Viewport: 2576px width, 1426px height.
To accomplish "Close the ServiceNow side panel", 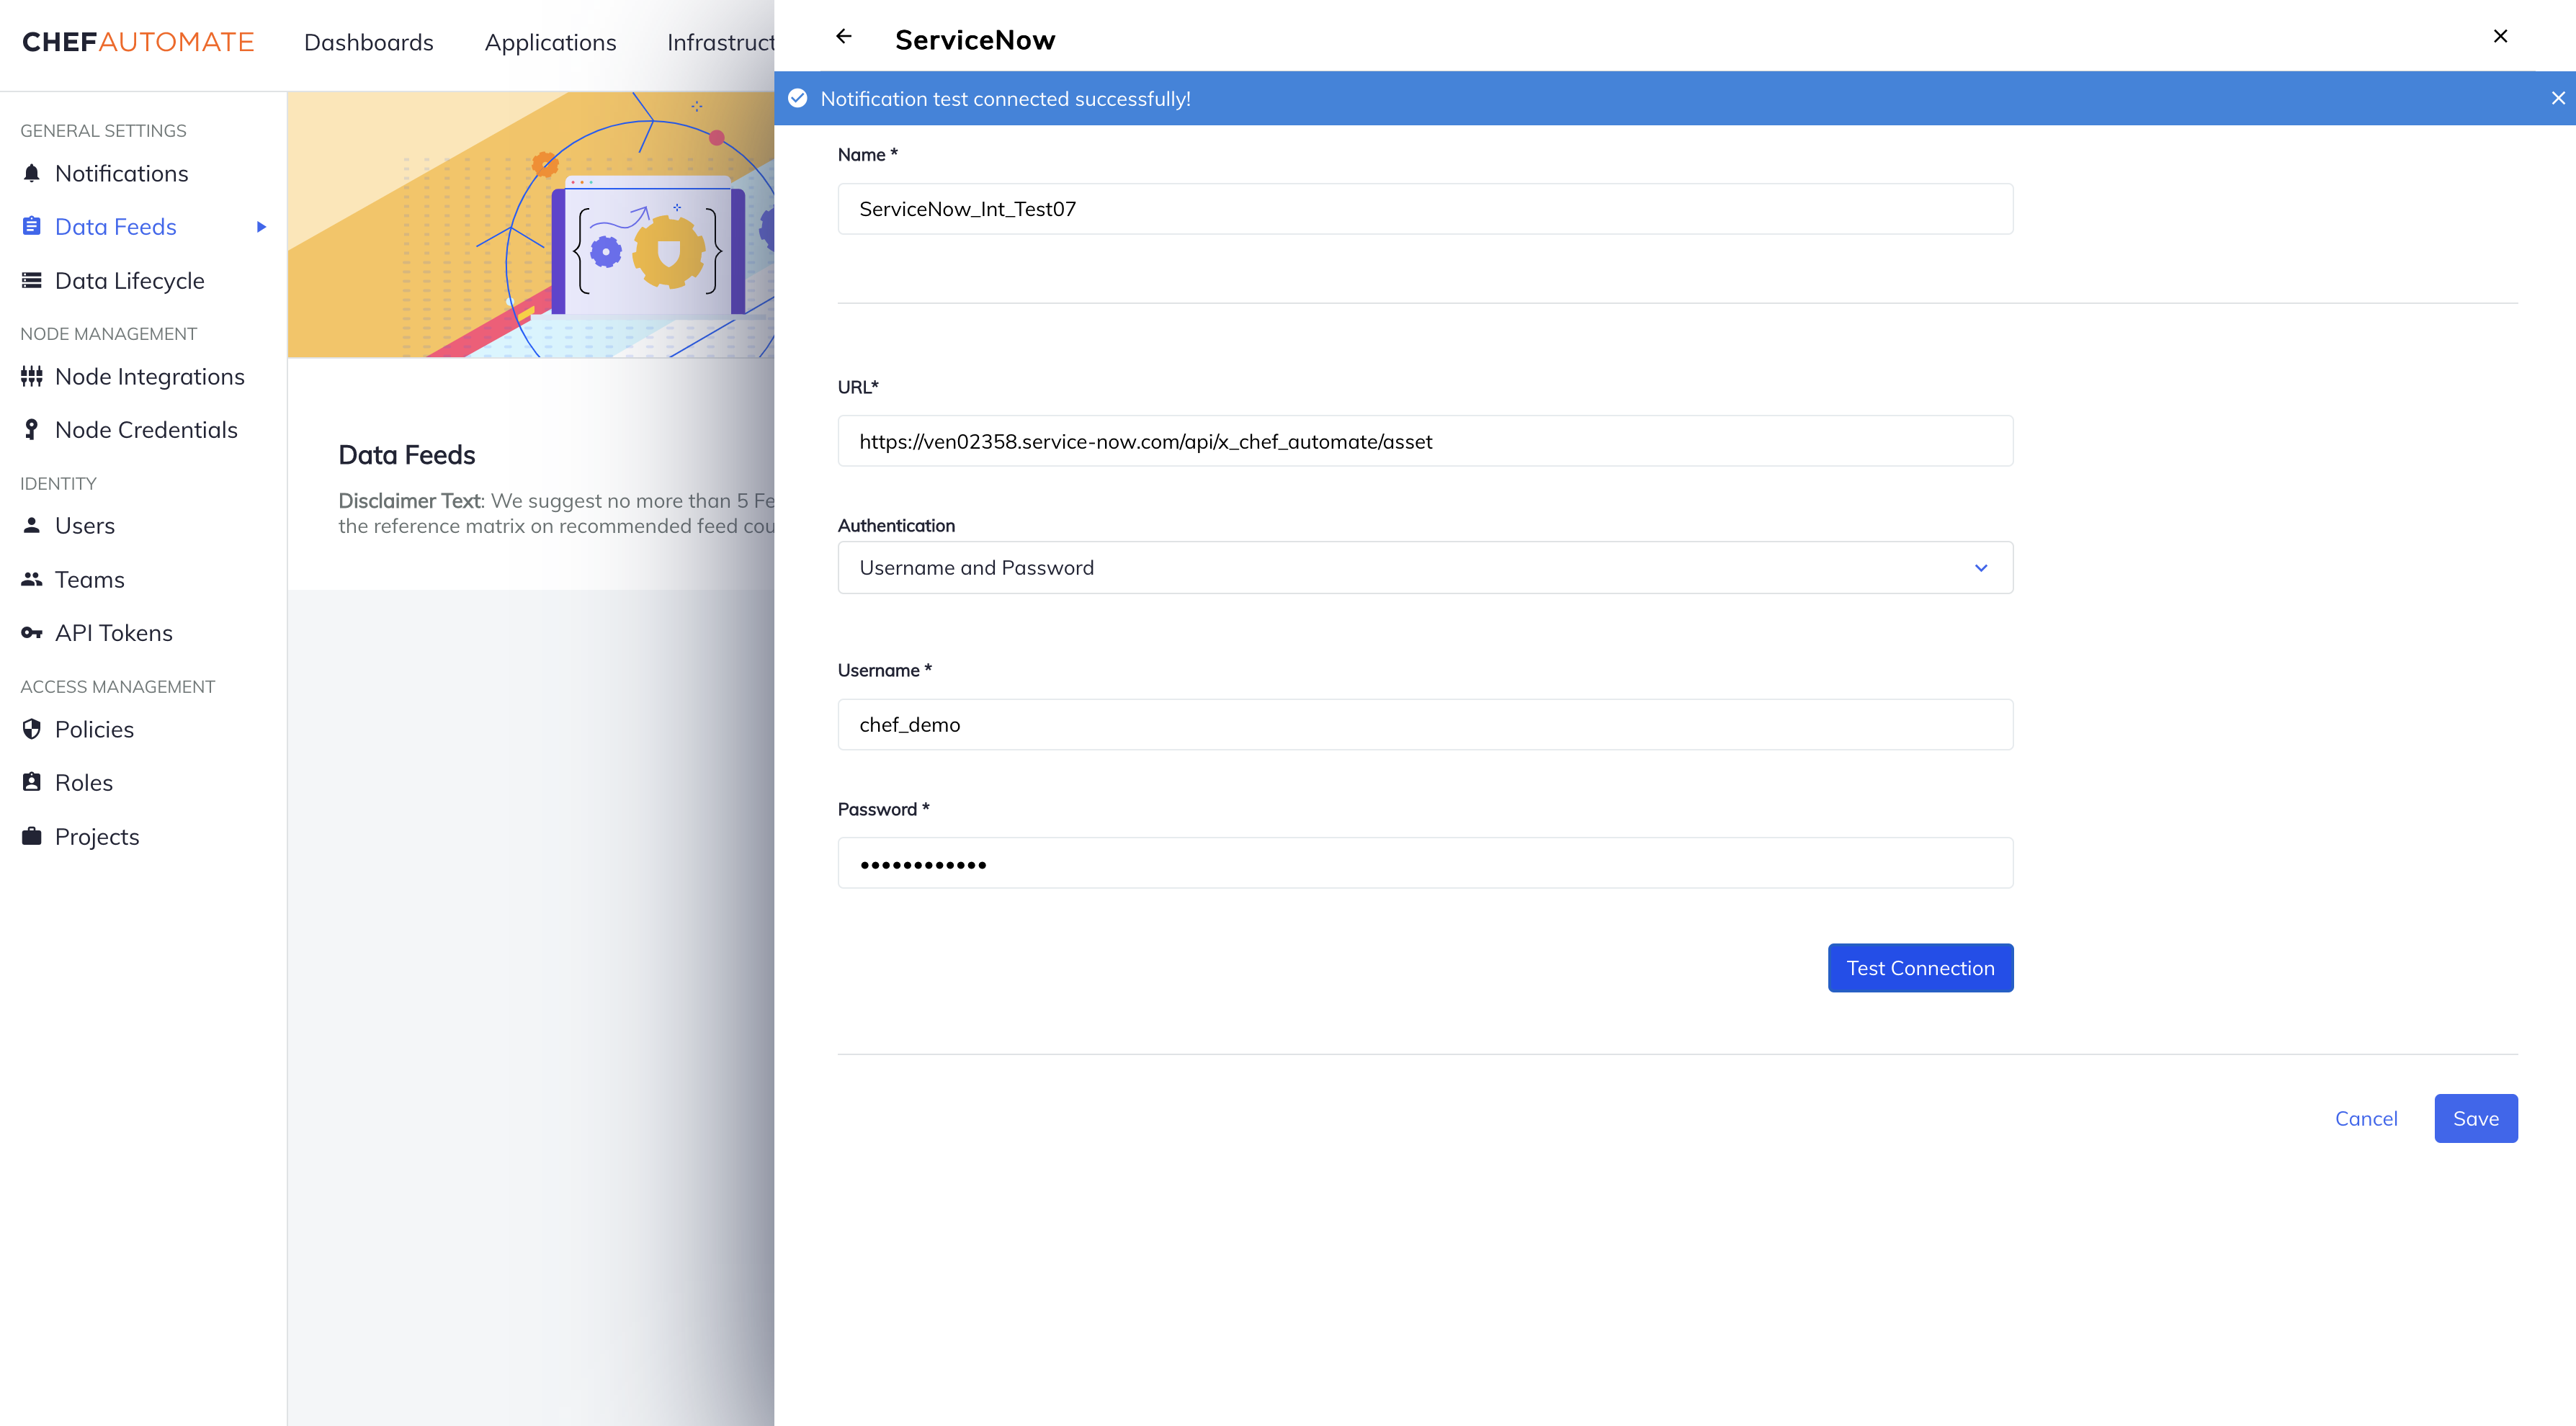I will tap(2500, 36).
